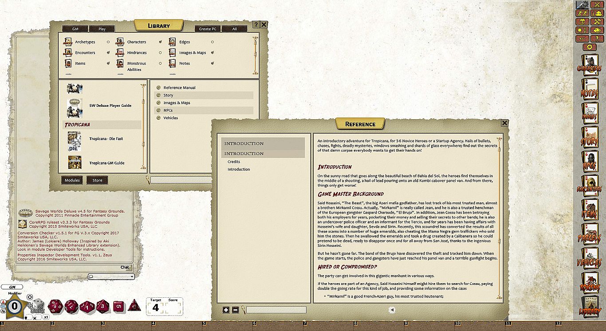Uncheck the Characters category in Library
Viewport: 606px width, 331px height.
160,42
